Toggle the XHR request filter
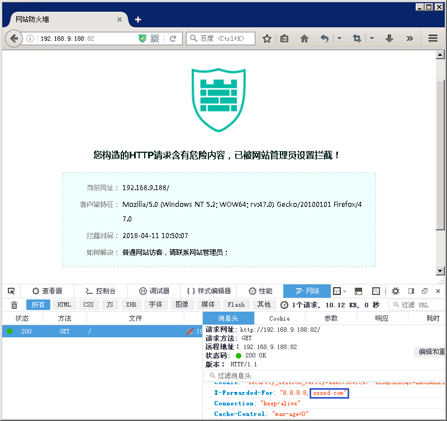Viewport: 447px width, 421px height. tap(131, 305)
